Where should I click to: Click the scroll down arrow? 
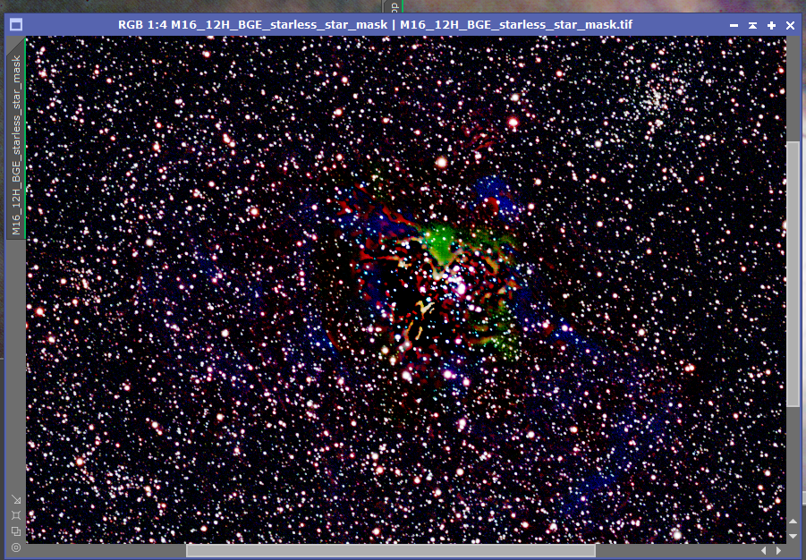tap(793, 537)
